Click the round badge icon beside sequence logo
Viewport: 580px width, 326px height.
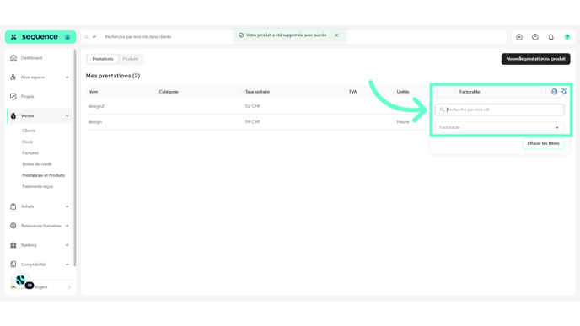pyautogui.click(x=67, y=37)
